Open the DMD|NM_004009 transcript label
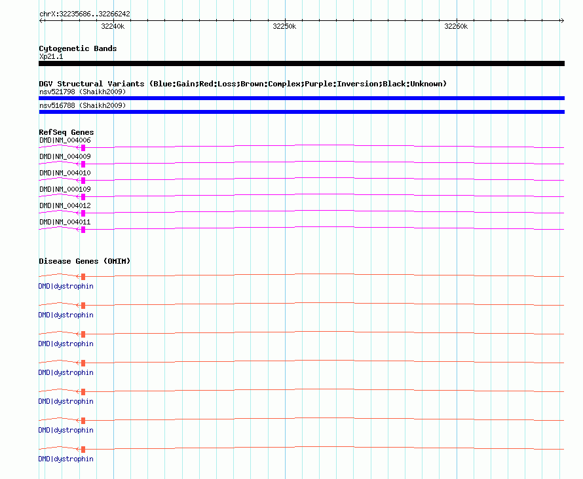 pos(65,156)
